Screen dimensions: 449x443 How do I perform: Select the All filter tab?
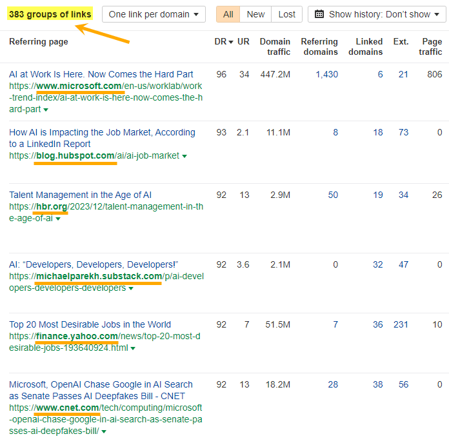click(x=228, y=14)
